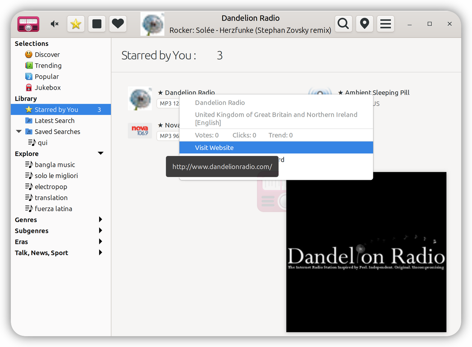Open the 'solo le migliori' tag
The image size is (472, 347).
click(x=56, y=176)
